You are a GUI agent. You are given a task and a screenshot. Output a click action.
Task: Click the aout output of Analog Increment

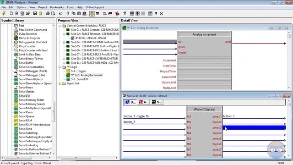(x=228, y=42)
